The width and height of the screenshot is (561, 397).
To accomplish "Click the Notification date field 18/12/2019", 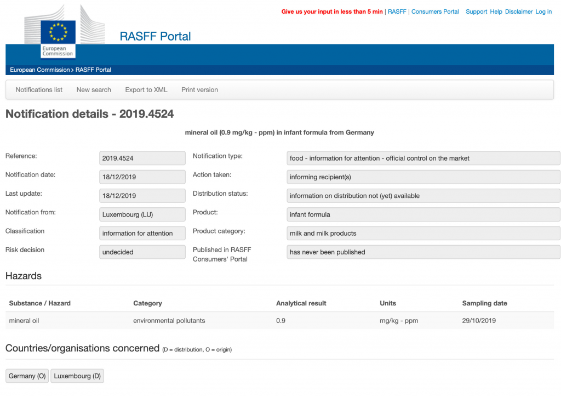I will pyautogui.click(x=142, y=177).
